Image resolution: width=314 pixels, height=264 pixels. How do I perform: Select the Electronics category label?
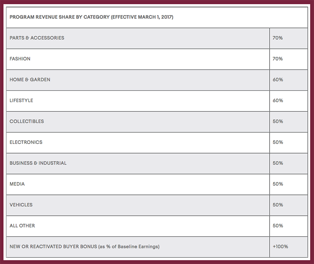click(x=26, y=142)
